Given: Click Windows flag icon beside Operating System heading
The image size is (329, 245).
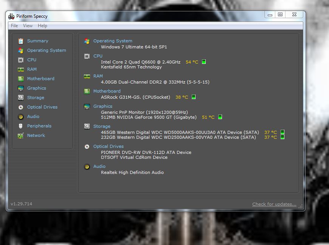Looking at the screenshot, I should pyautogui.click(x=87, y=41).
